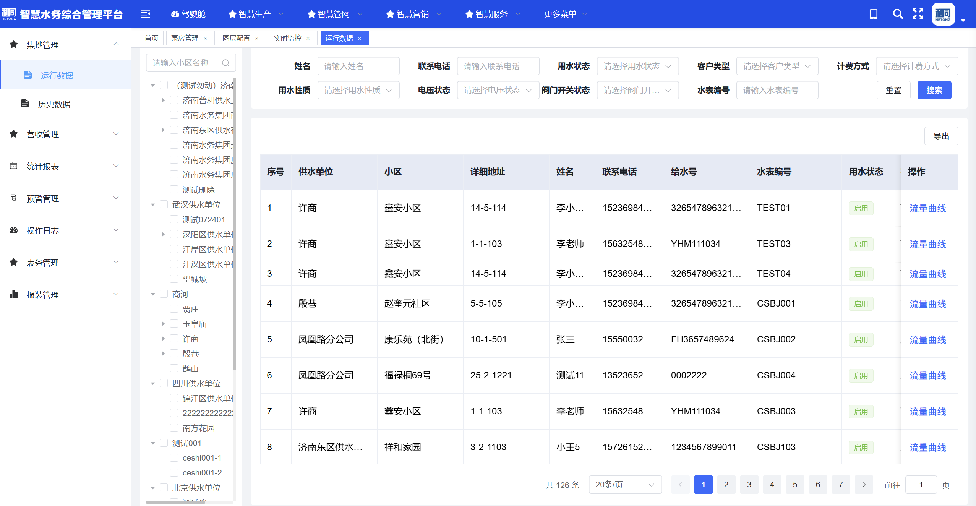Open the 智慧营销 menu
Viewport: 976px width, 506px height.
coord(412,14)
